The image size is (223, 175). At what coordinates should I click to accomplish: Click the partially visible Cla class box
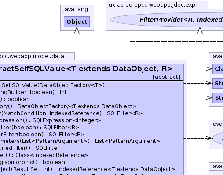[218, 69]
